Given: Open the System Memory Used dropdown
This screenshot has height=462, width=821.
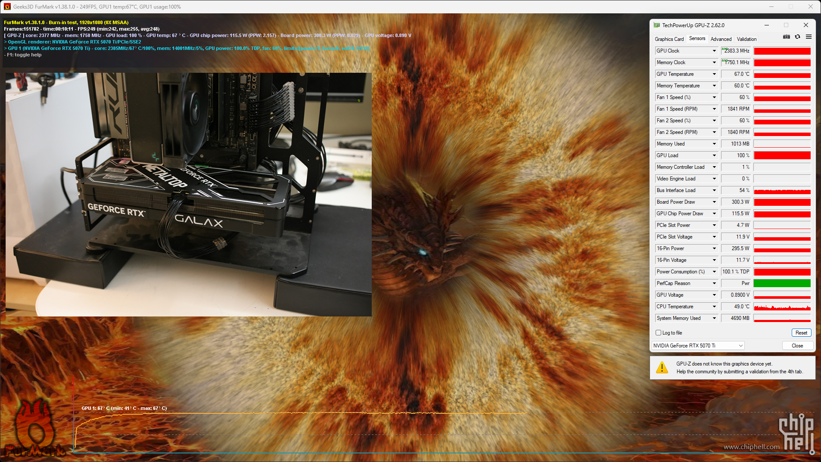Looking at the screenshot, I should tap(714, 318).
